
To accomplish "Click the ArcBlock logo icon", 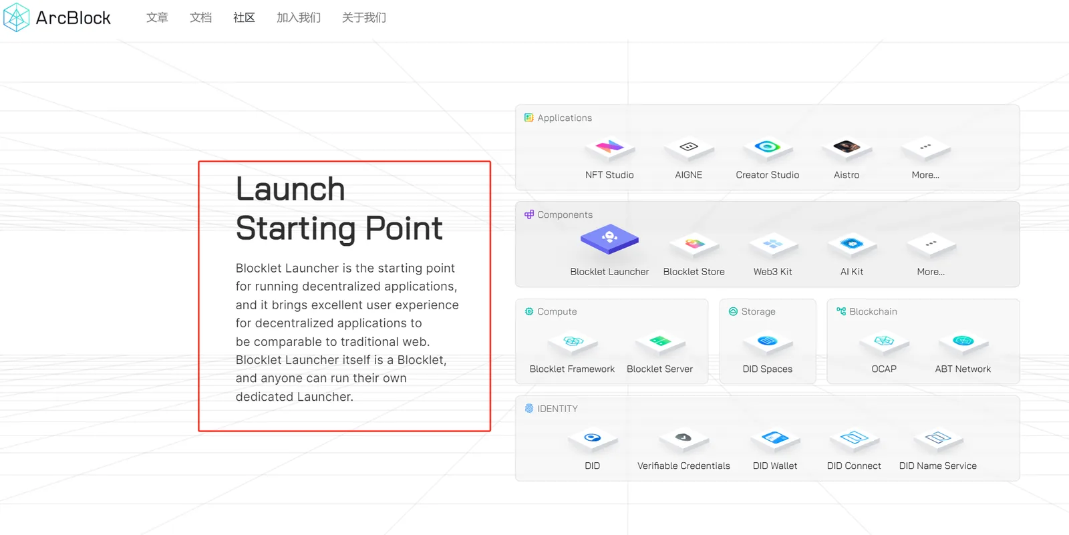I will pos(16,17).
